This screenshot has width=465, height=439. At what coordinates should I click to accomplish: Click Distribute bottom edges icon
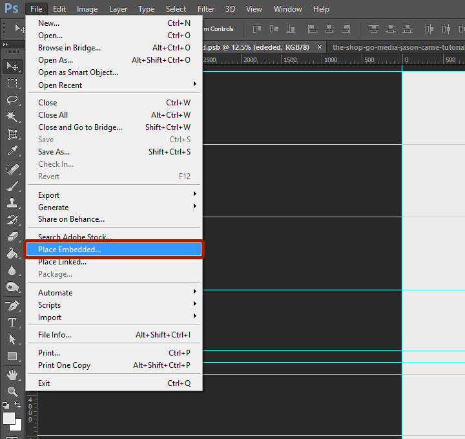pos(408,29)
